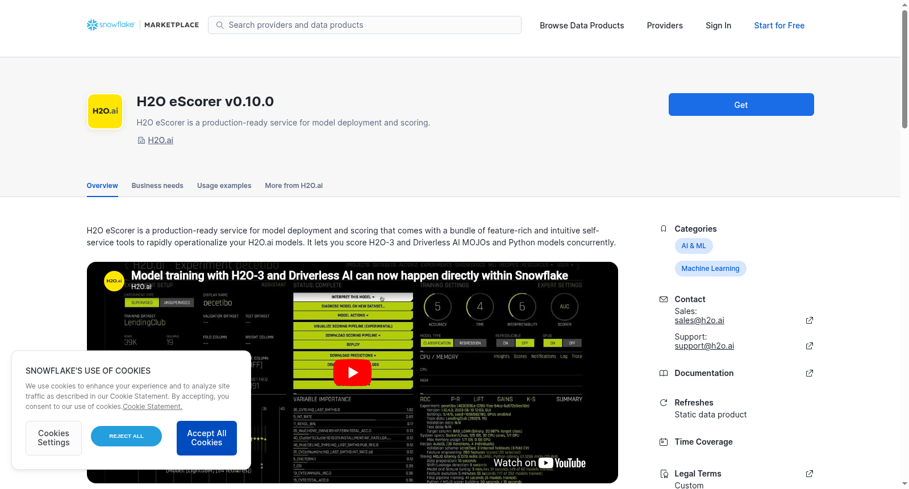Click the Time Coverage calendar icon
Viewport: 909px width, 489px height.
click(x=663, y=442)
